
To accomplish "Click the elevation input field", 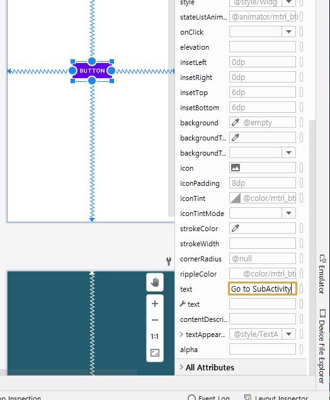I will [x=263, y=47].
